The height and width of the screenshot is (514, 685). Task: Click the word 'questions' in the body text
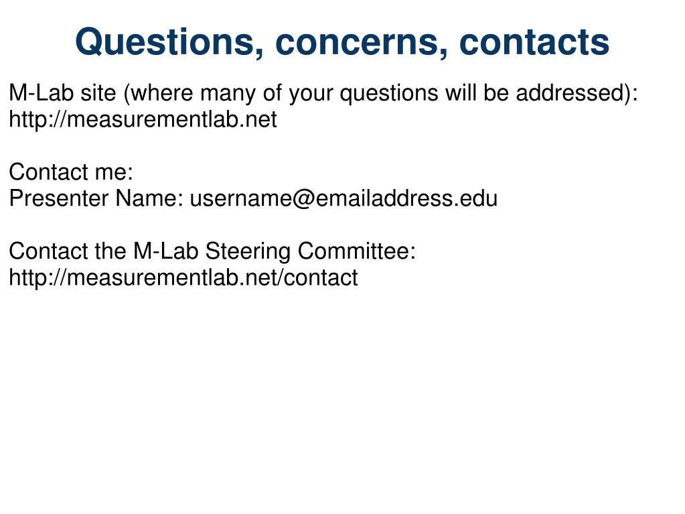[389, 94]
